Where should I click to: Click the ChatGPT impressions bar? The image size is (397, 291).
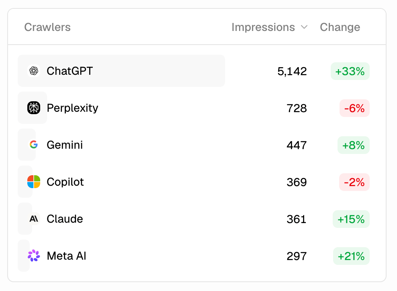pos(121,71)
